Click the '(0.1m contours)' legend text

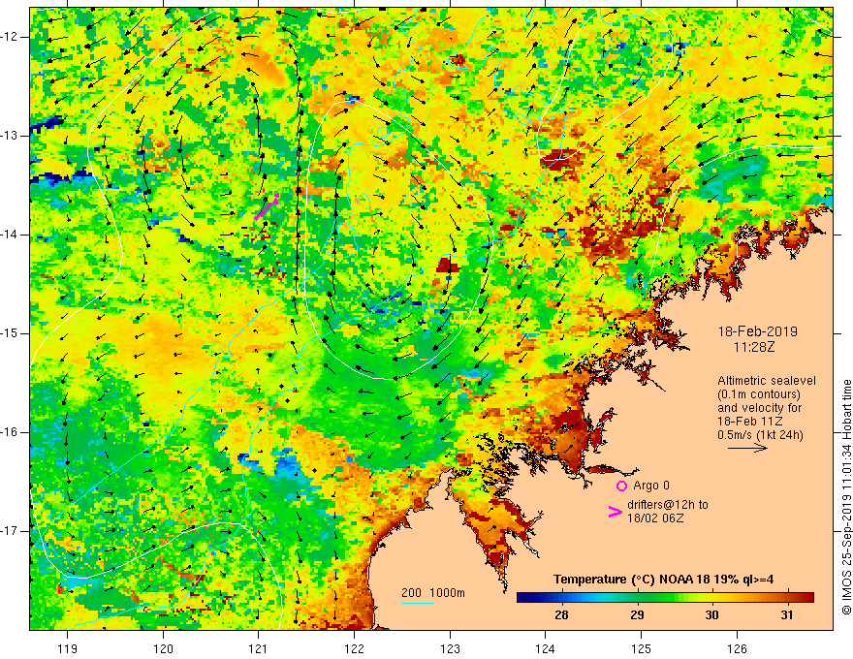(759, 394)
